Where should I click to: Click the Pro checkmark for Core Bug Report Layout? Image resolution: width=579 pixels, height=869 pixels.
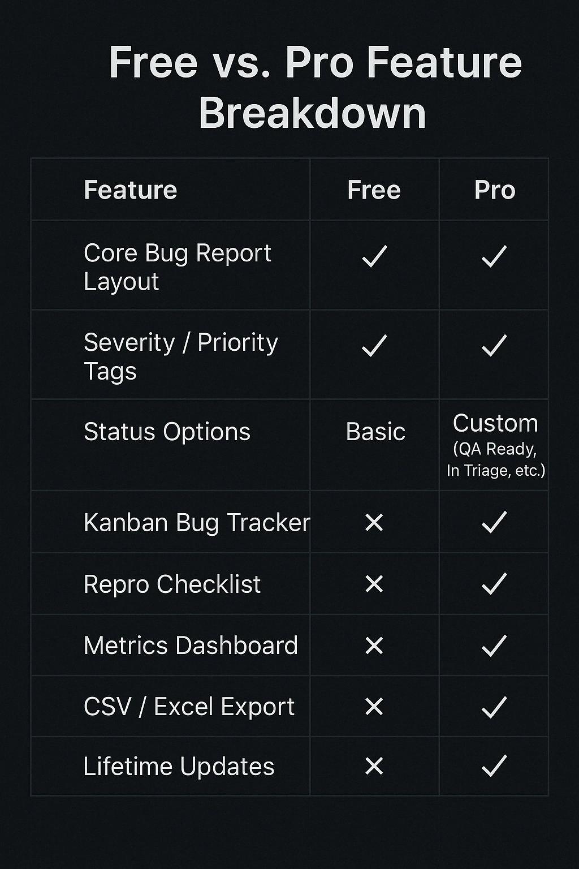494,256
